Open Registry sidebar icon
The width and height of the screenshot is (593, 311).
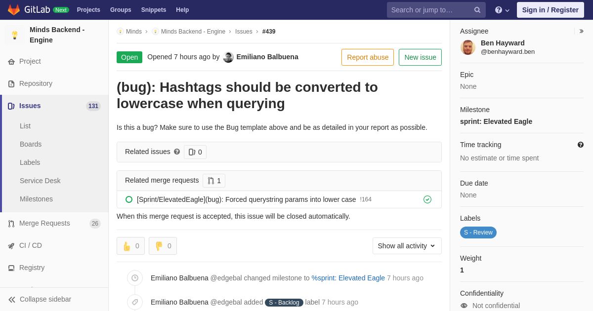(11, 268)
